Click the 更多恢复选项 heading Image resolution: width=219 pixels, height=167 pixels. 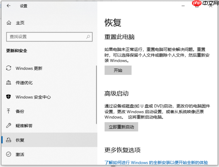click(x=122, y=150)
